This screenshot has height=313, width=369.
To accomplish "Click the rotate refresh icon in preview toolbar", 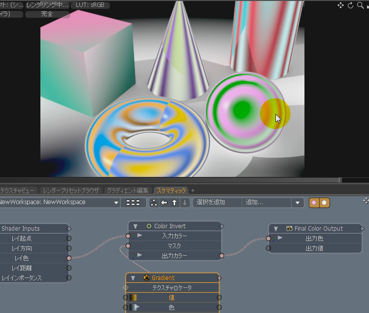I will [x=351, y=5].
